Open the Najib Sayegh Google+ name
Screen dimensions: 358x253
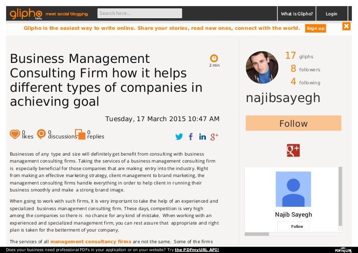tap(293, 214)
